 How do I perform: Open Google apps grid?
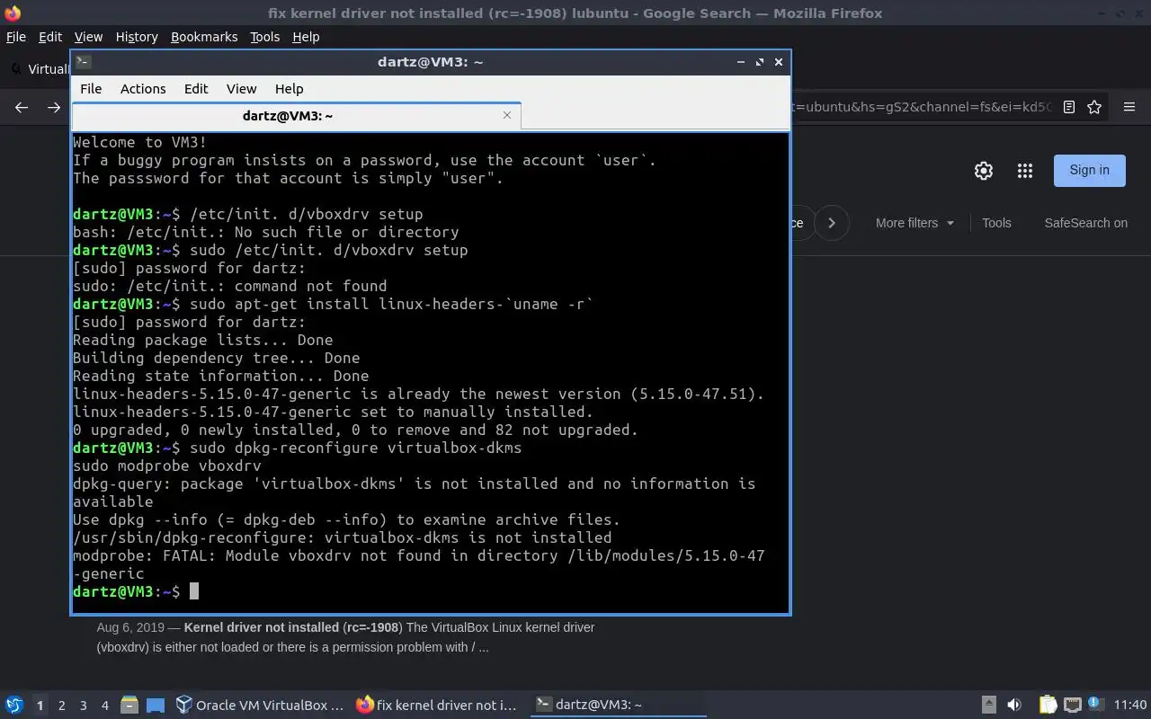coord(1025,171)
